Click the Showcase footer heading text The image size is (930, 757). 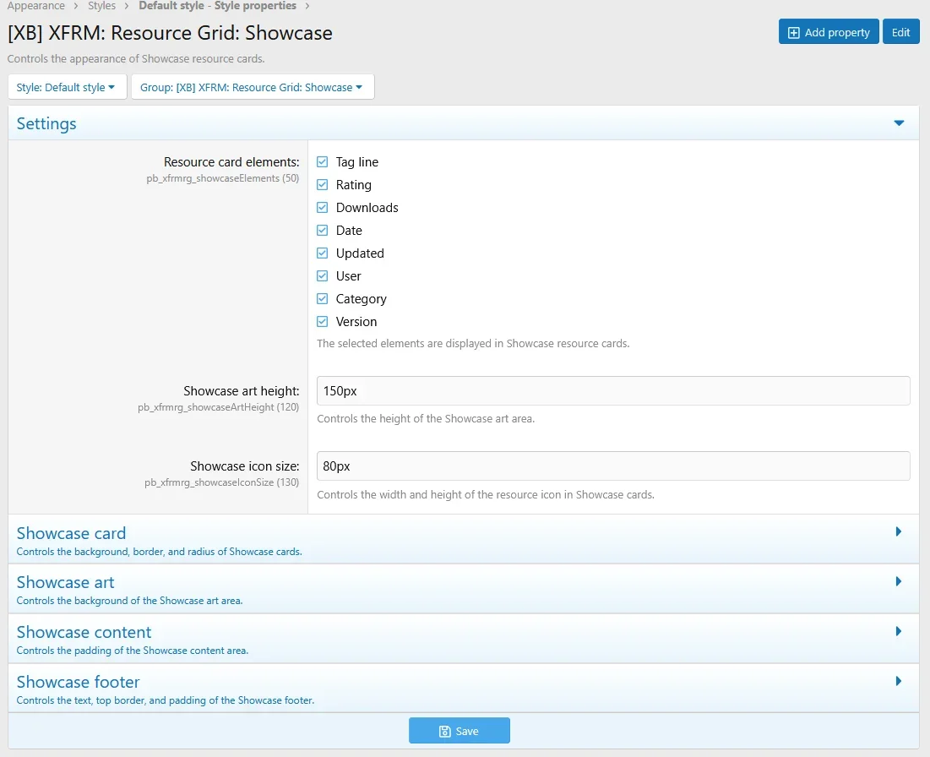click(x=79, y=683)
